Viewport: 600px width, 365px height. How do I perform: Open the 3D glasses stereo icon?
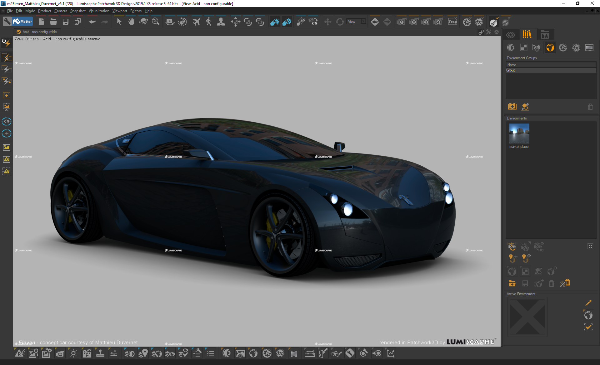337,353
